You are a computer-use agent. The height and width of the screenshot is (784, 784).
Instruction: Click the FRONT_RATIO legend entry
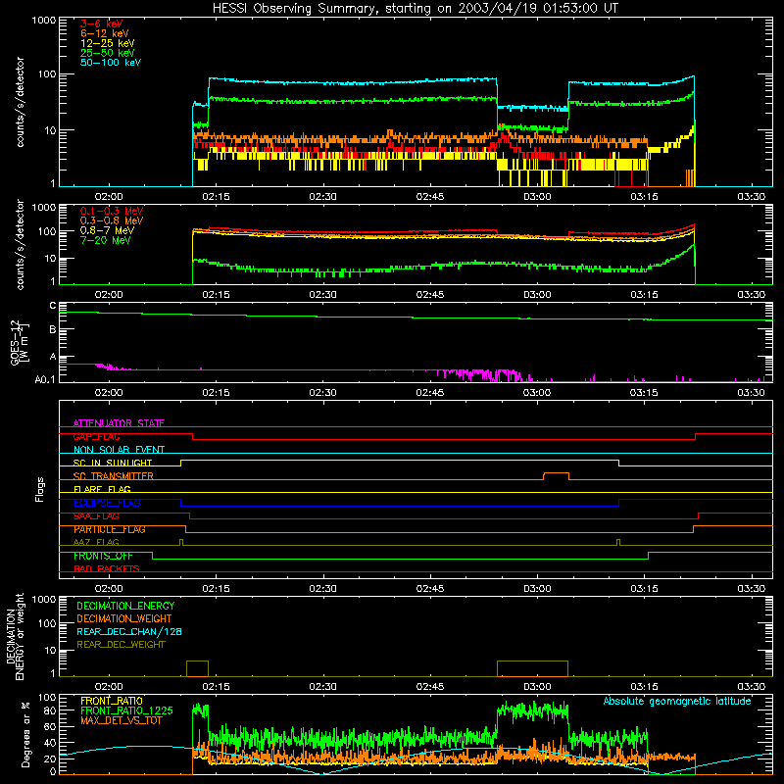pos(112,701)
